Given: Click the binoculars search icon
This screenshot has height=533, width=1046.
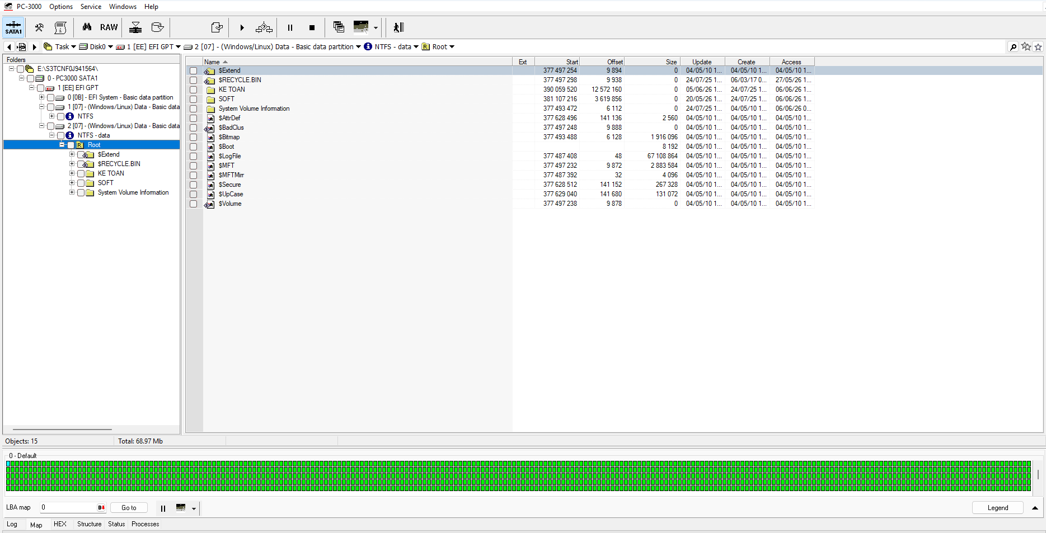Looking at the screenshot, I should point(87,27).
